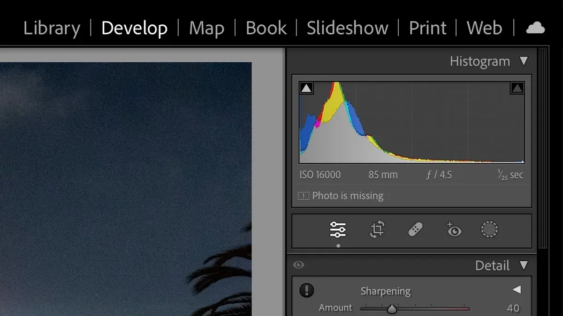Collapse the Histogram panel triangle
Viewport: 563px width, 316px height.
pyautogui.click(x=524, y=61)
